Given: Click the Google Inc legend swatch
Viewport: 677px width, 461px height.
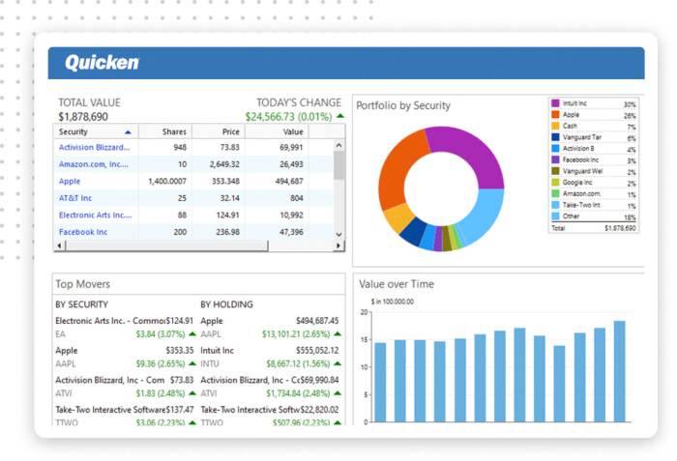Looking at the screenshot, I should coord(555,182).
